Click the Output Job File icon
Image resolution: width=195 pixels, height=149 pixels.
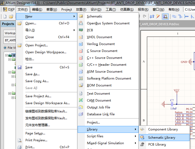point(81,107)
